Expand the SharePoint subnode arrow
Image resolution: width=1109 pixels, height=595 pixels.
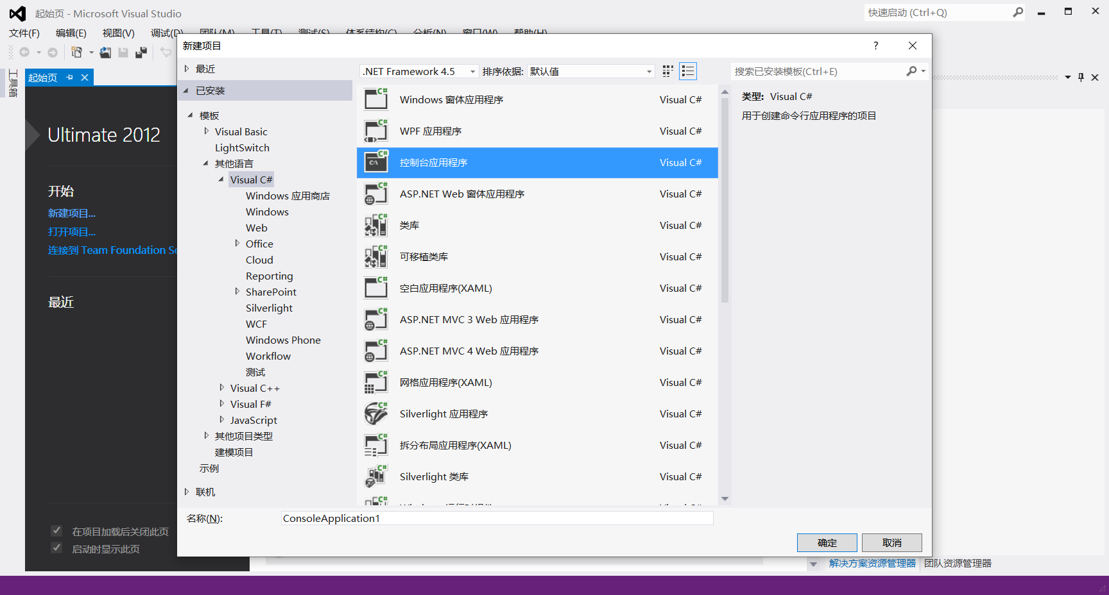[x=237, y=292]
